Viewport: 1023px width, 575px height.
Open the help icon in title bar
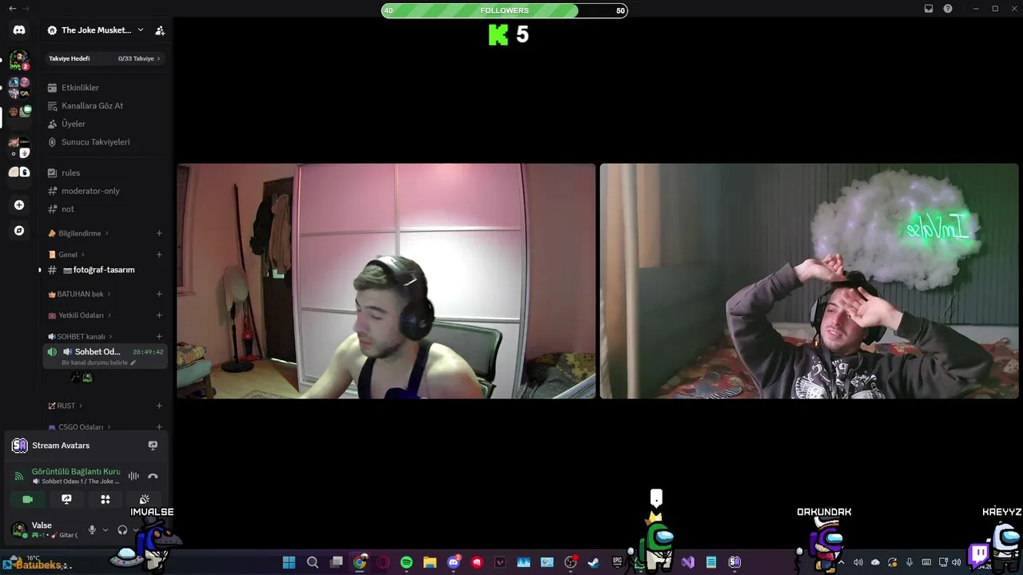click(x=948, y=9)
